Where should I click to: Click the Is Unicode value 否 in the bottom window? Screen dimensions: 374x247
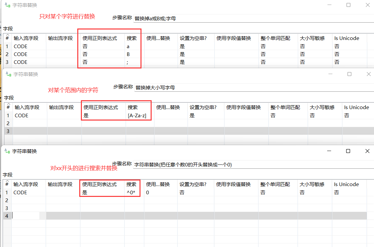(336, 192)
